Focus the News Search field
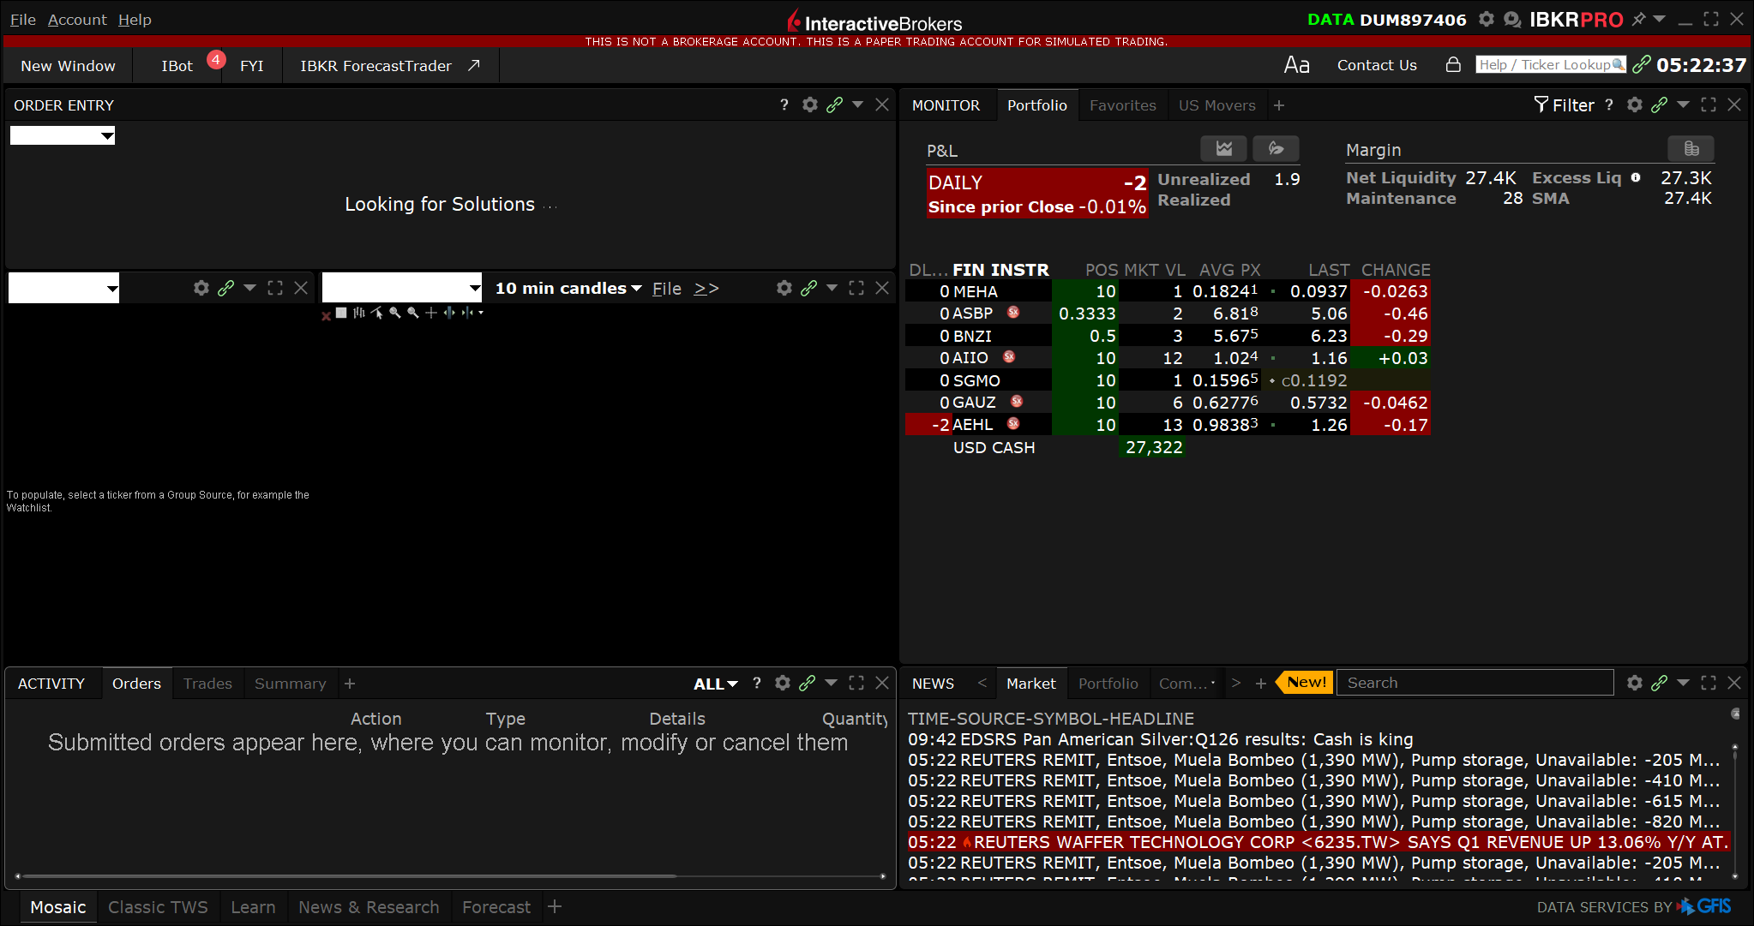Screen dimensions: 1754x926 tap(1475, 683)
